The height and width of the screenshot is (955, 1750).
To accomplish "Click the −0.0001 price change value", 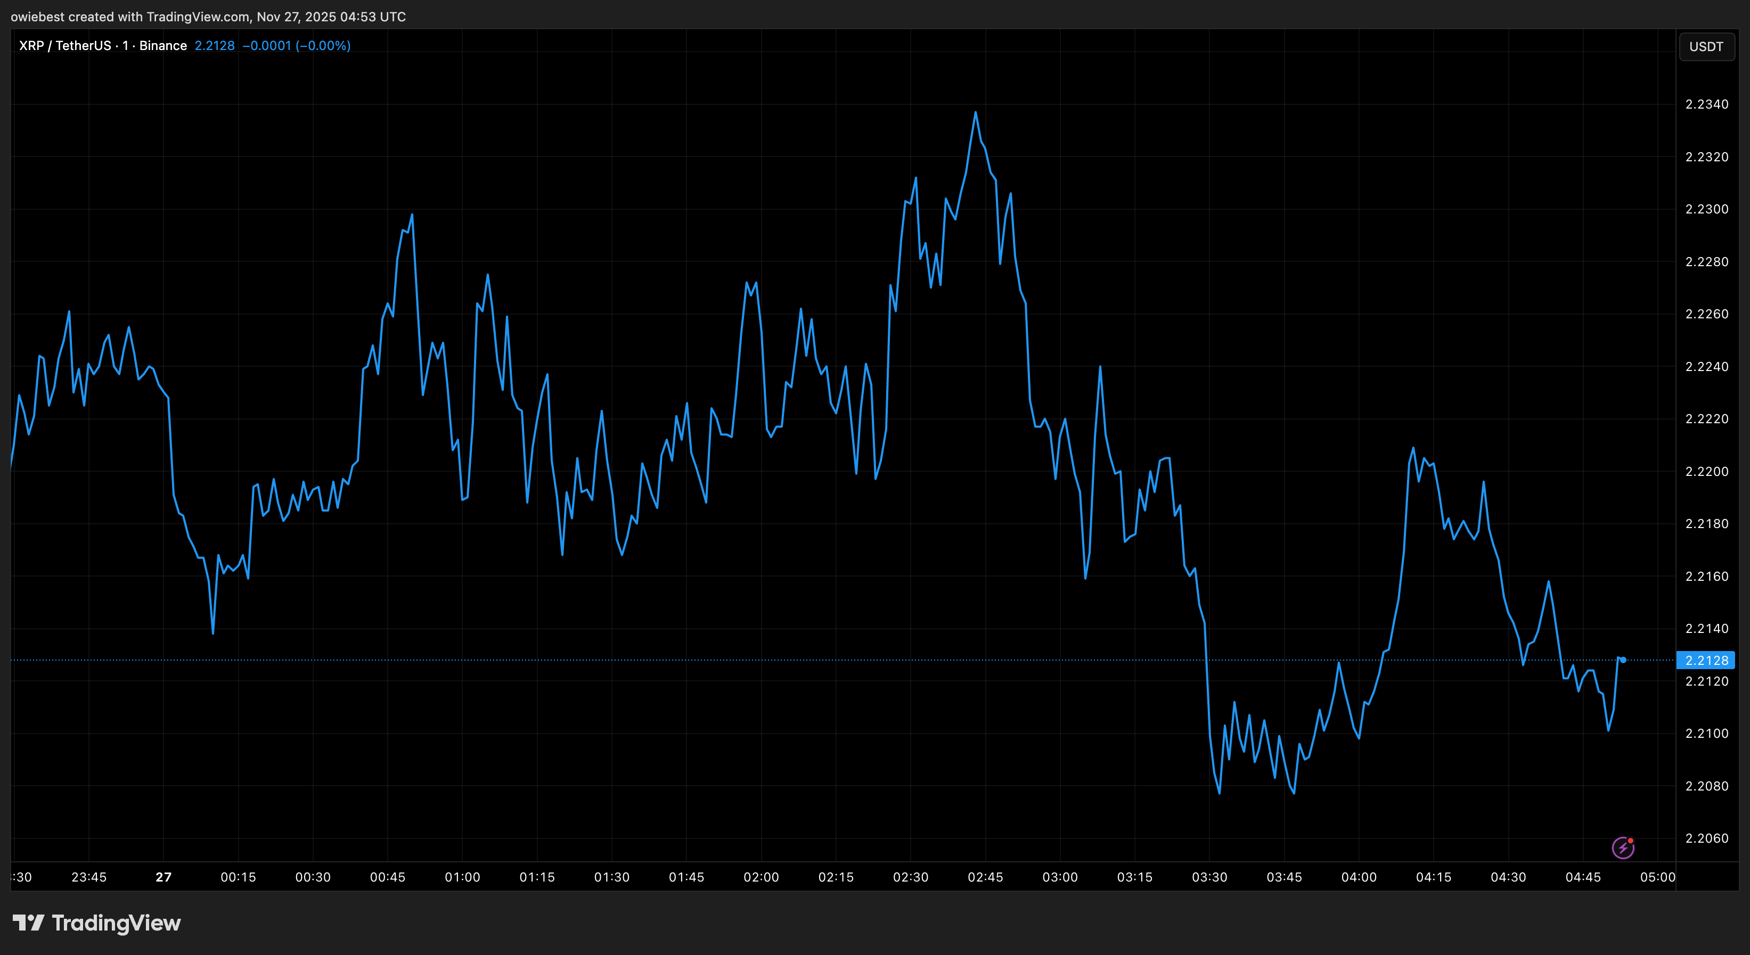I will point(266,45).
